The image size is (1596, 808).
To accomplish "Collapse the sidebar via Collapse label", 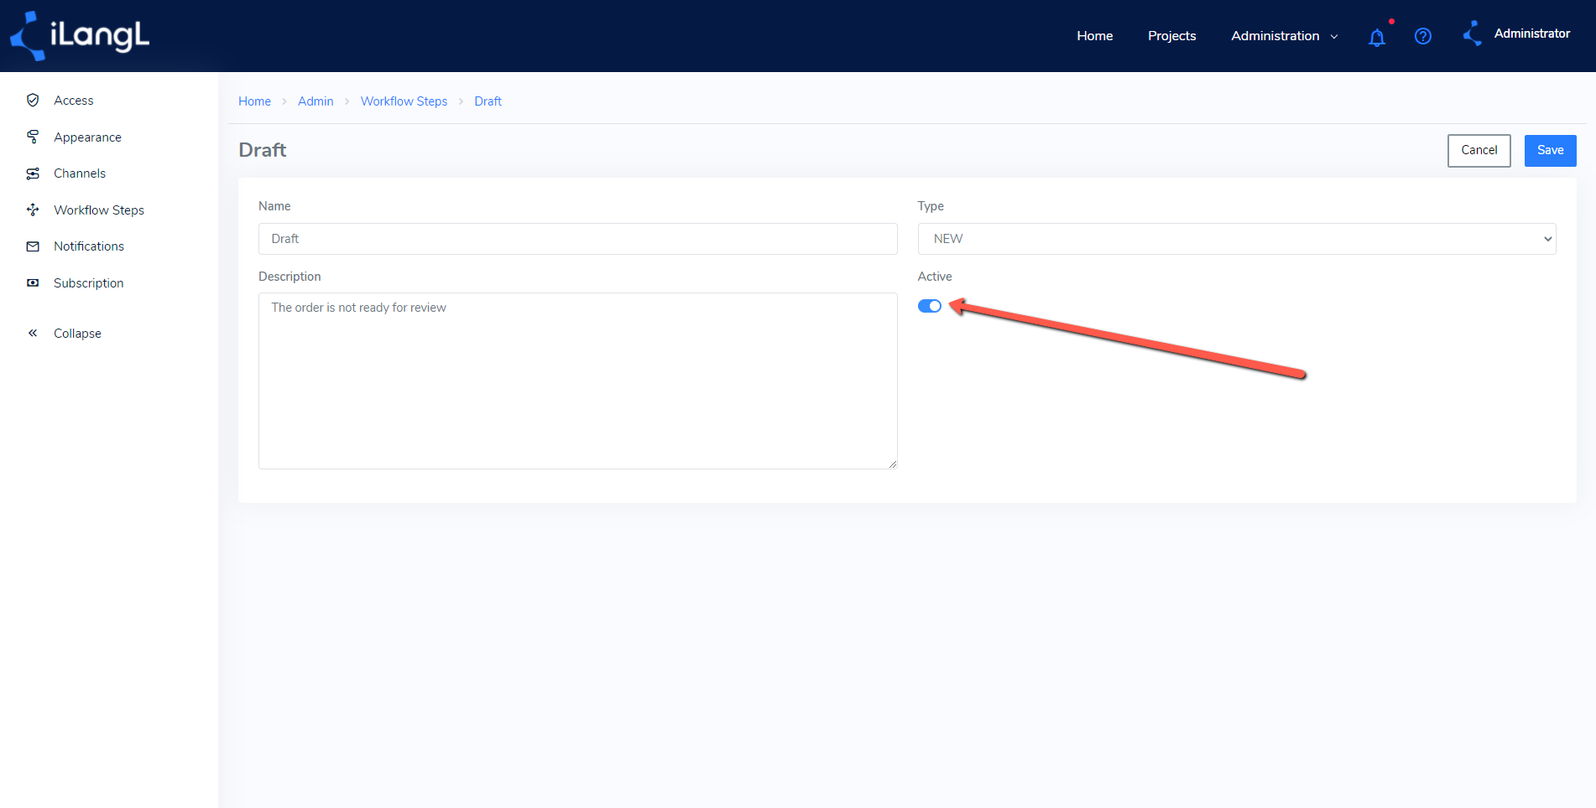I will click(x=77, y=334).
